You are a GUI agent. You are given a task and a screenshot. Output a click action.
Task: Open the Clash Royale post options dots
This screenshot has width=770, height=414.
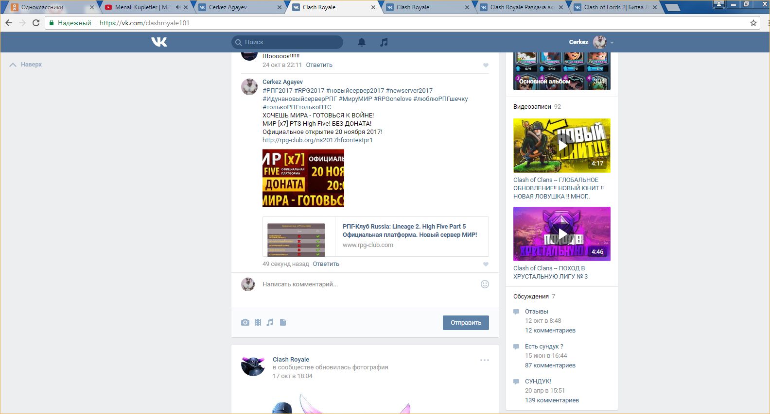pos(485,360)
